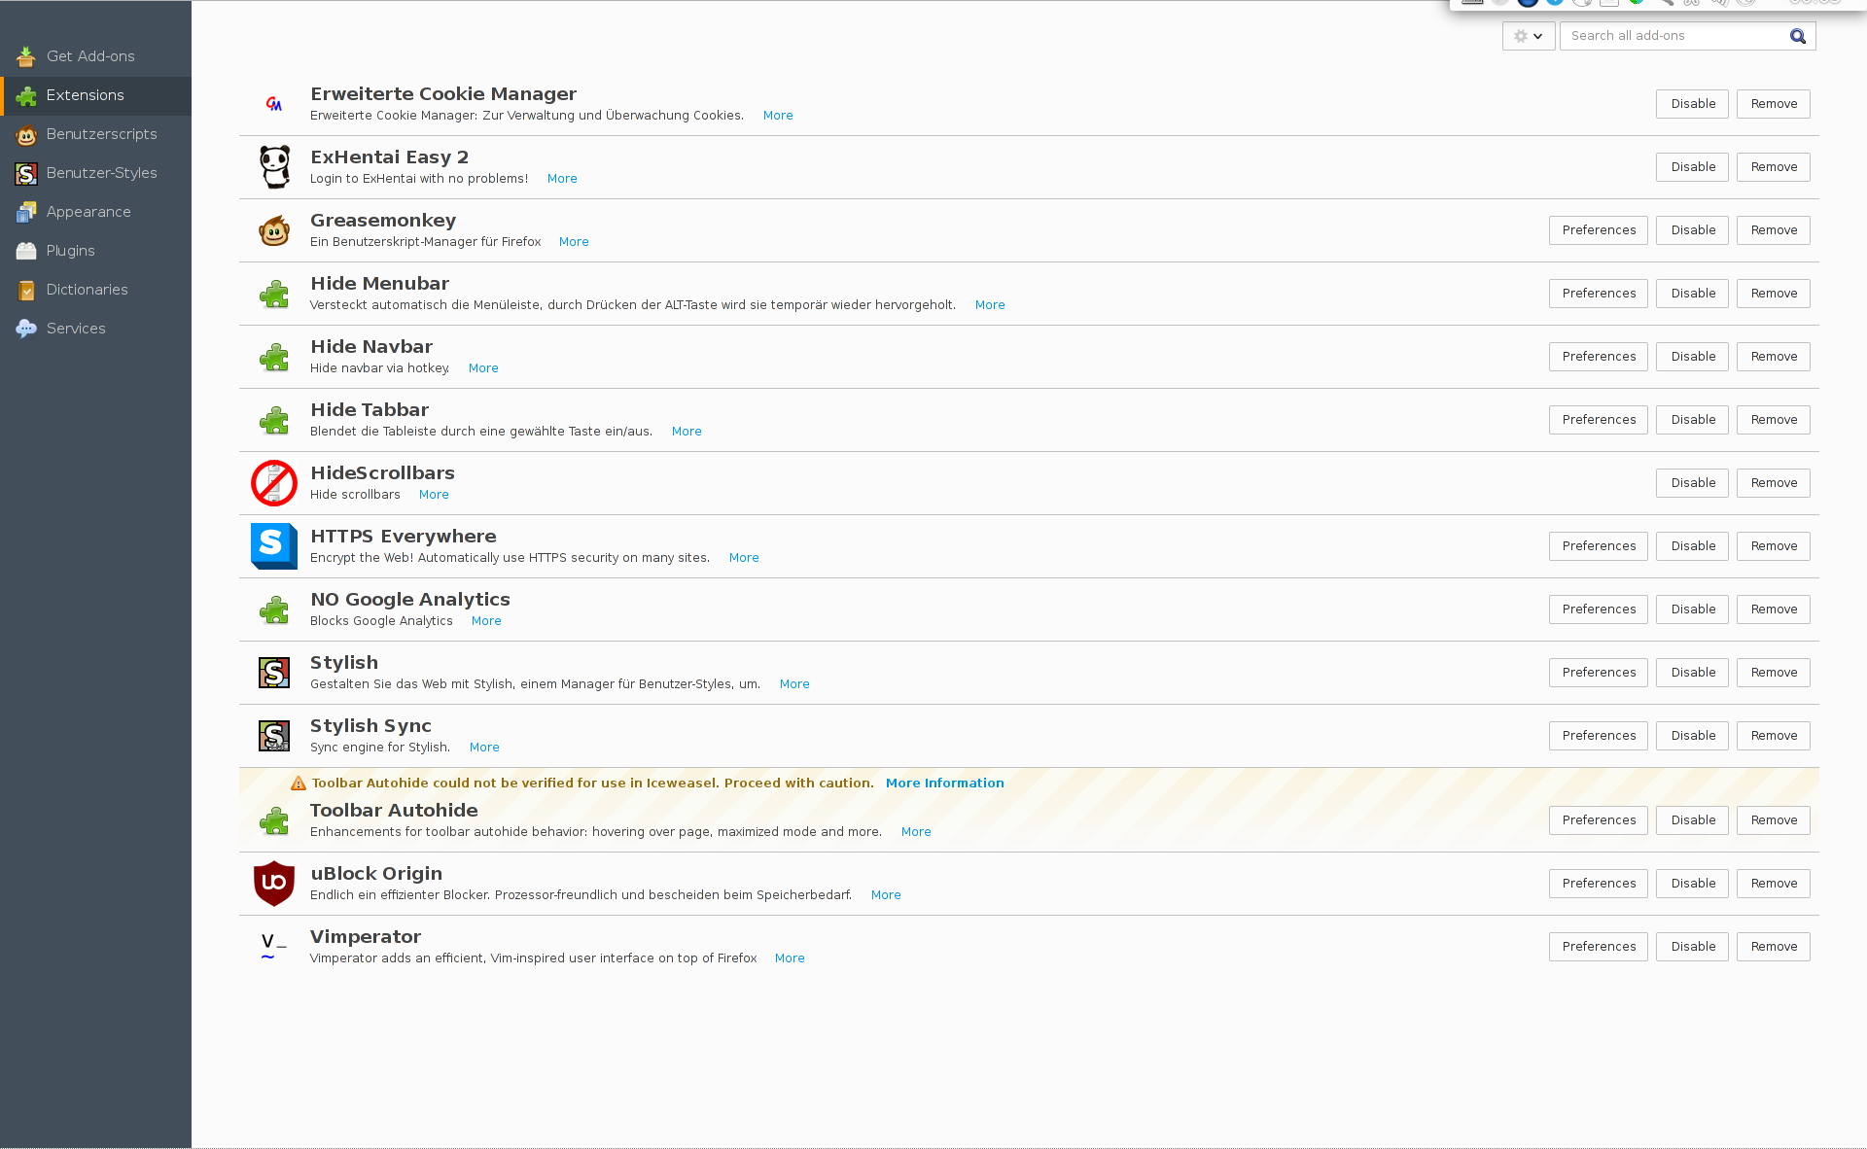
Task: Disable Erweiterte Cookie Manager
Action: point(1692,104)
